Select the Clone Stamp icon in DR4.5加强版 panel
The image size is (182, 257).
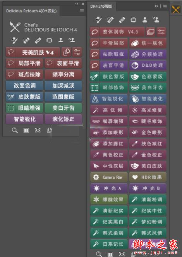click(x=145, y=20)
